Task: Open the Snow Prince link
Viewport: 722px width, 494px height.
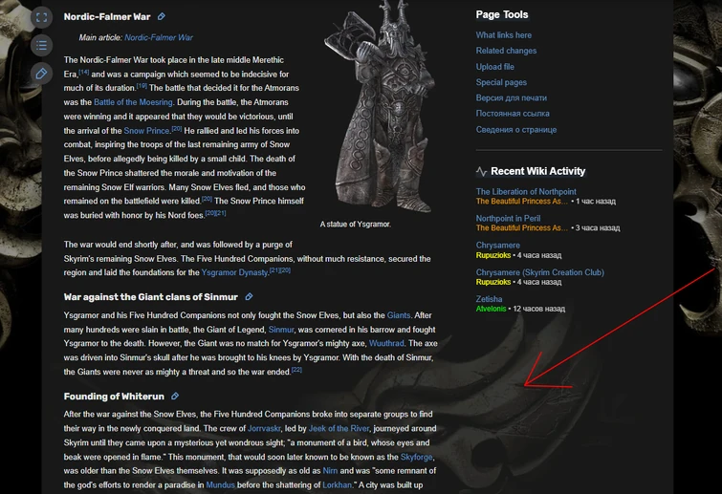Action: [146, 131]
